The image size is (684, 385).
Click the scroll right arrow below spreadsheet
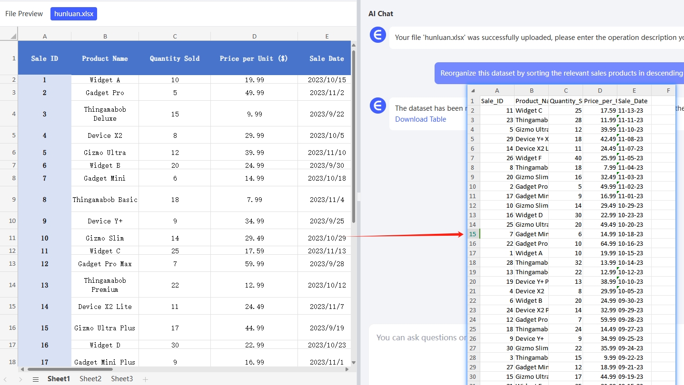click(x=347, y=369)
